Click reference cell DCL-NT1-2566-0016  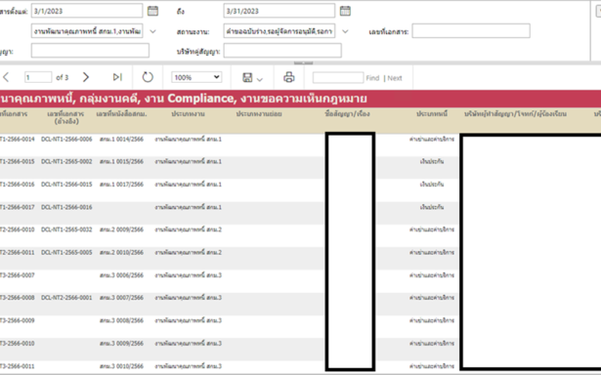pyautogui.click(x=66, y=207)
